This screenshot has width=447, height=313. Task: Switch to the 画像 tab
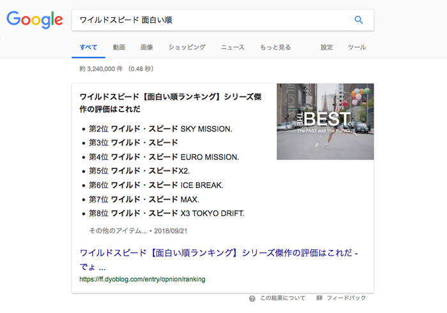click(147, 47)
